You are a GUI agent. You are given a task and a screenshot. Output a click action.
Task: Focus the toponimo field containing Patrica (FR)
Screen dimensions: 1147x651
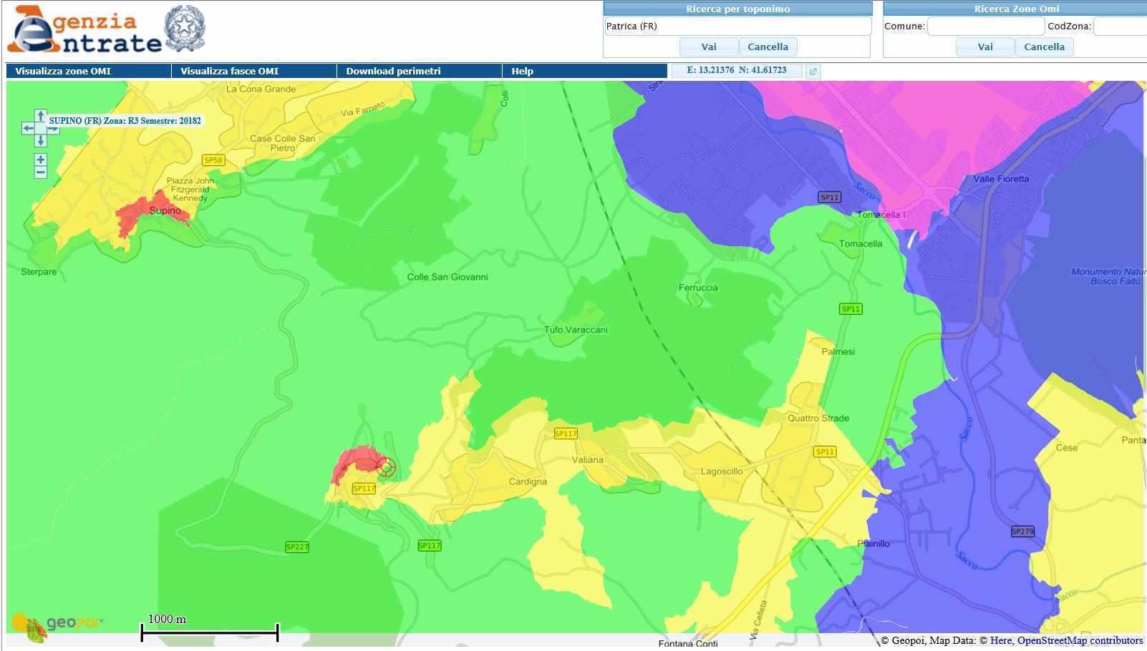(737, 26)
